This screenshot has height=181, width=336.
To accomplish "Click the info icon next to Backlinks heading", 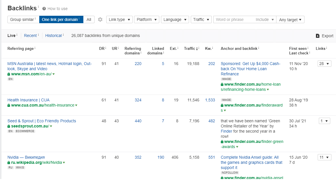I will [x=38, y=7].
